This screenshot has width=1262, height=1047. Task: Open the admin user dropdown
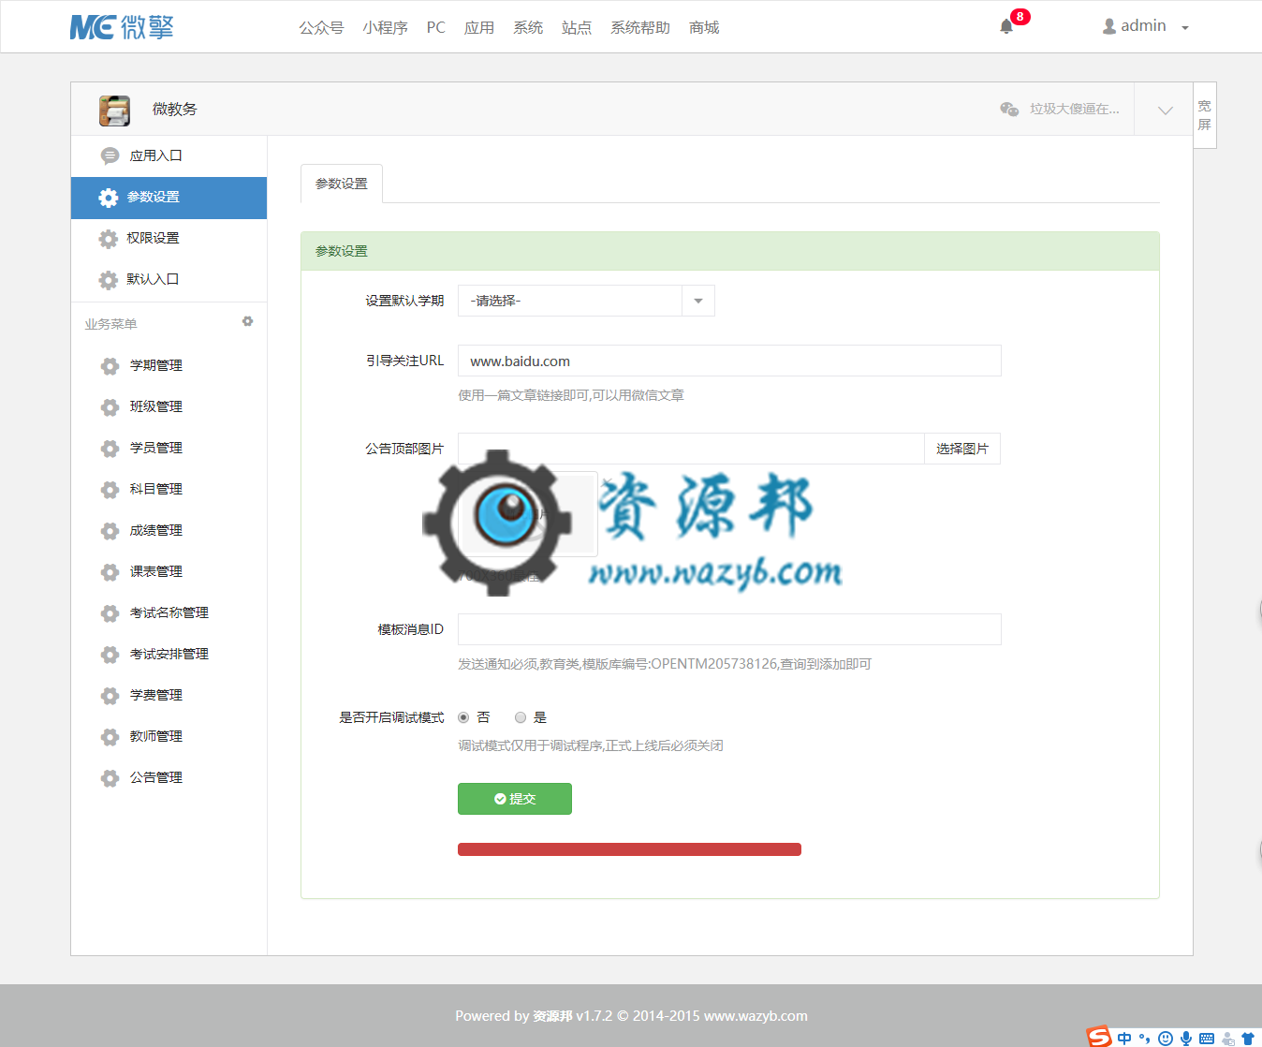click(x=1145, y=26)
